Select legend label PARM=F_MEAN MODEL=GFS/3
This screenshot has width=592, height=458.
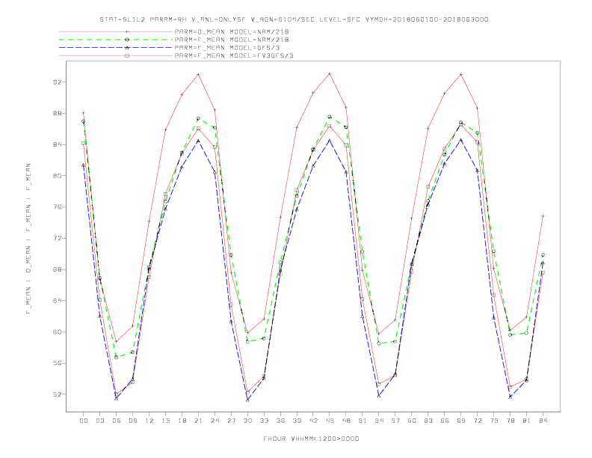227,48
